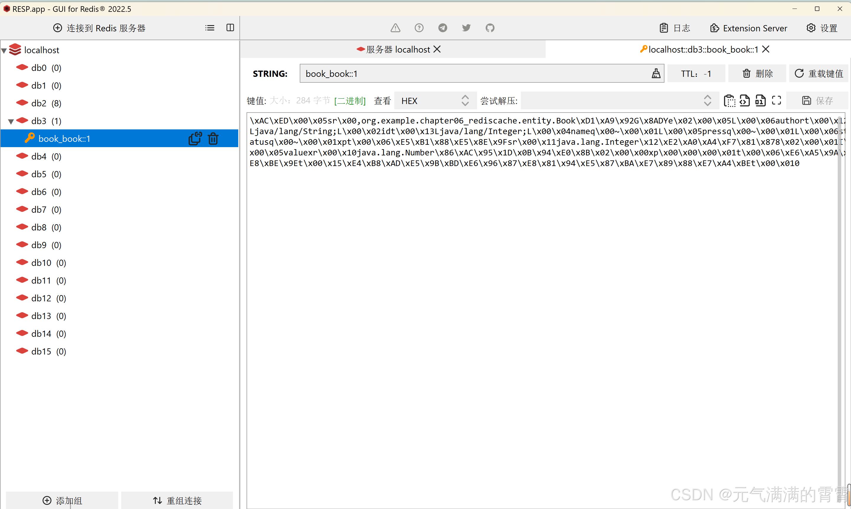Click the fullscreen value editor icon
The height and width of the screenshot is (509, 851).
[776, 100]
